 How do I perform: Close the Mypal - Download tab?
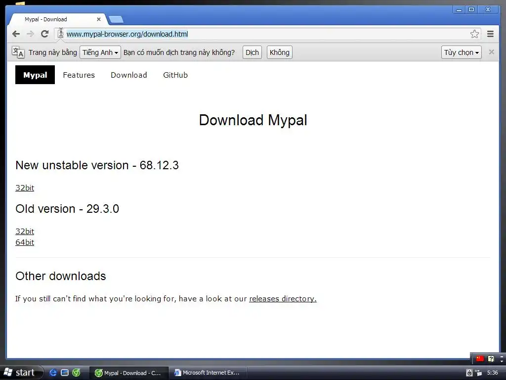coord(99,19)
